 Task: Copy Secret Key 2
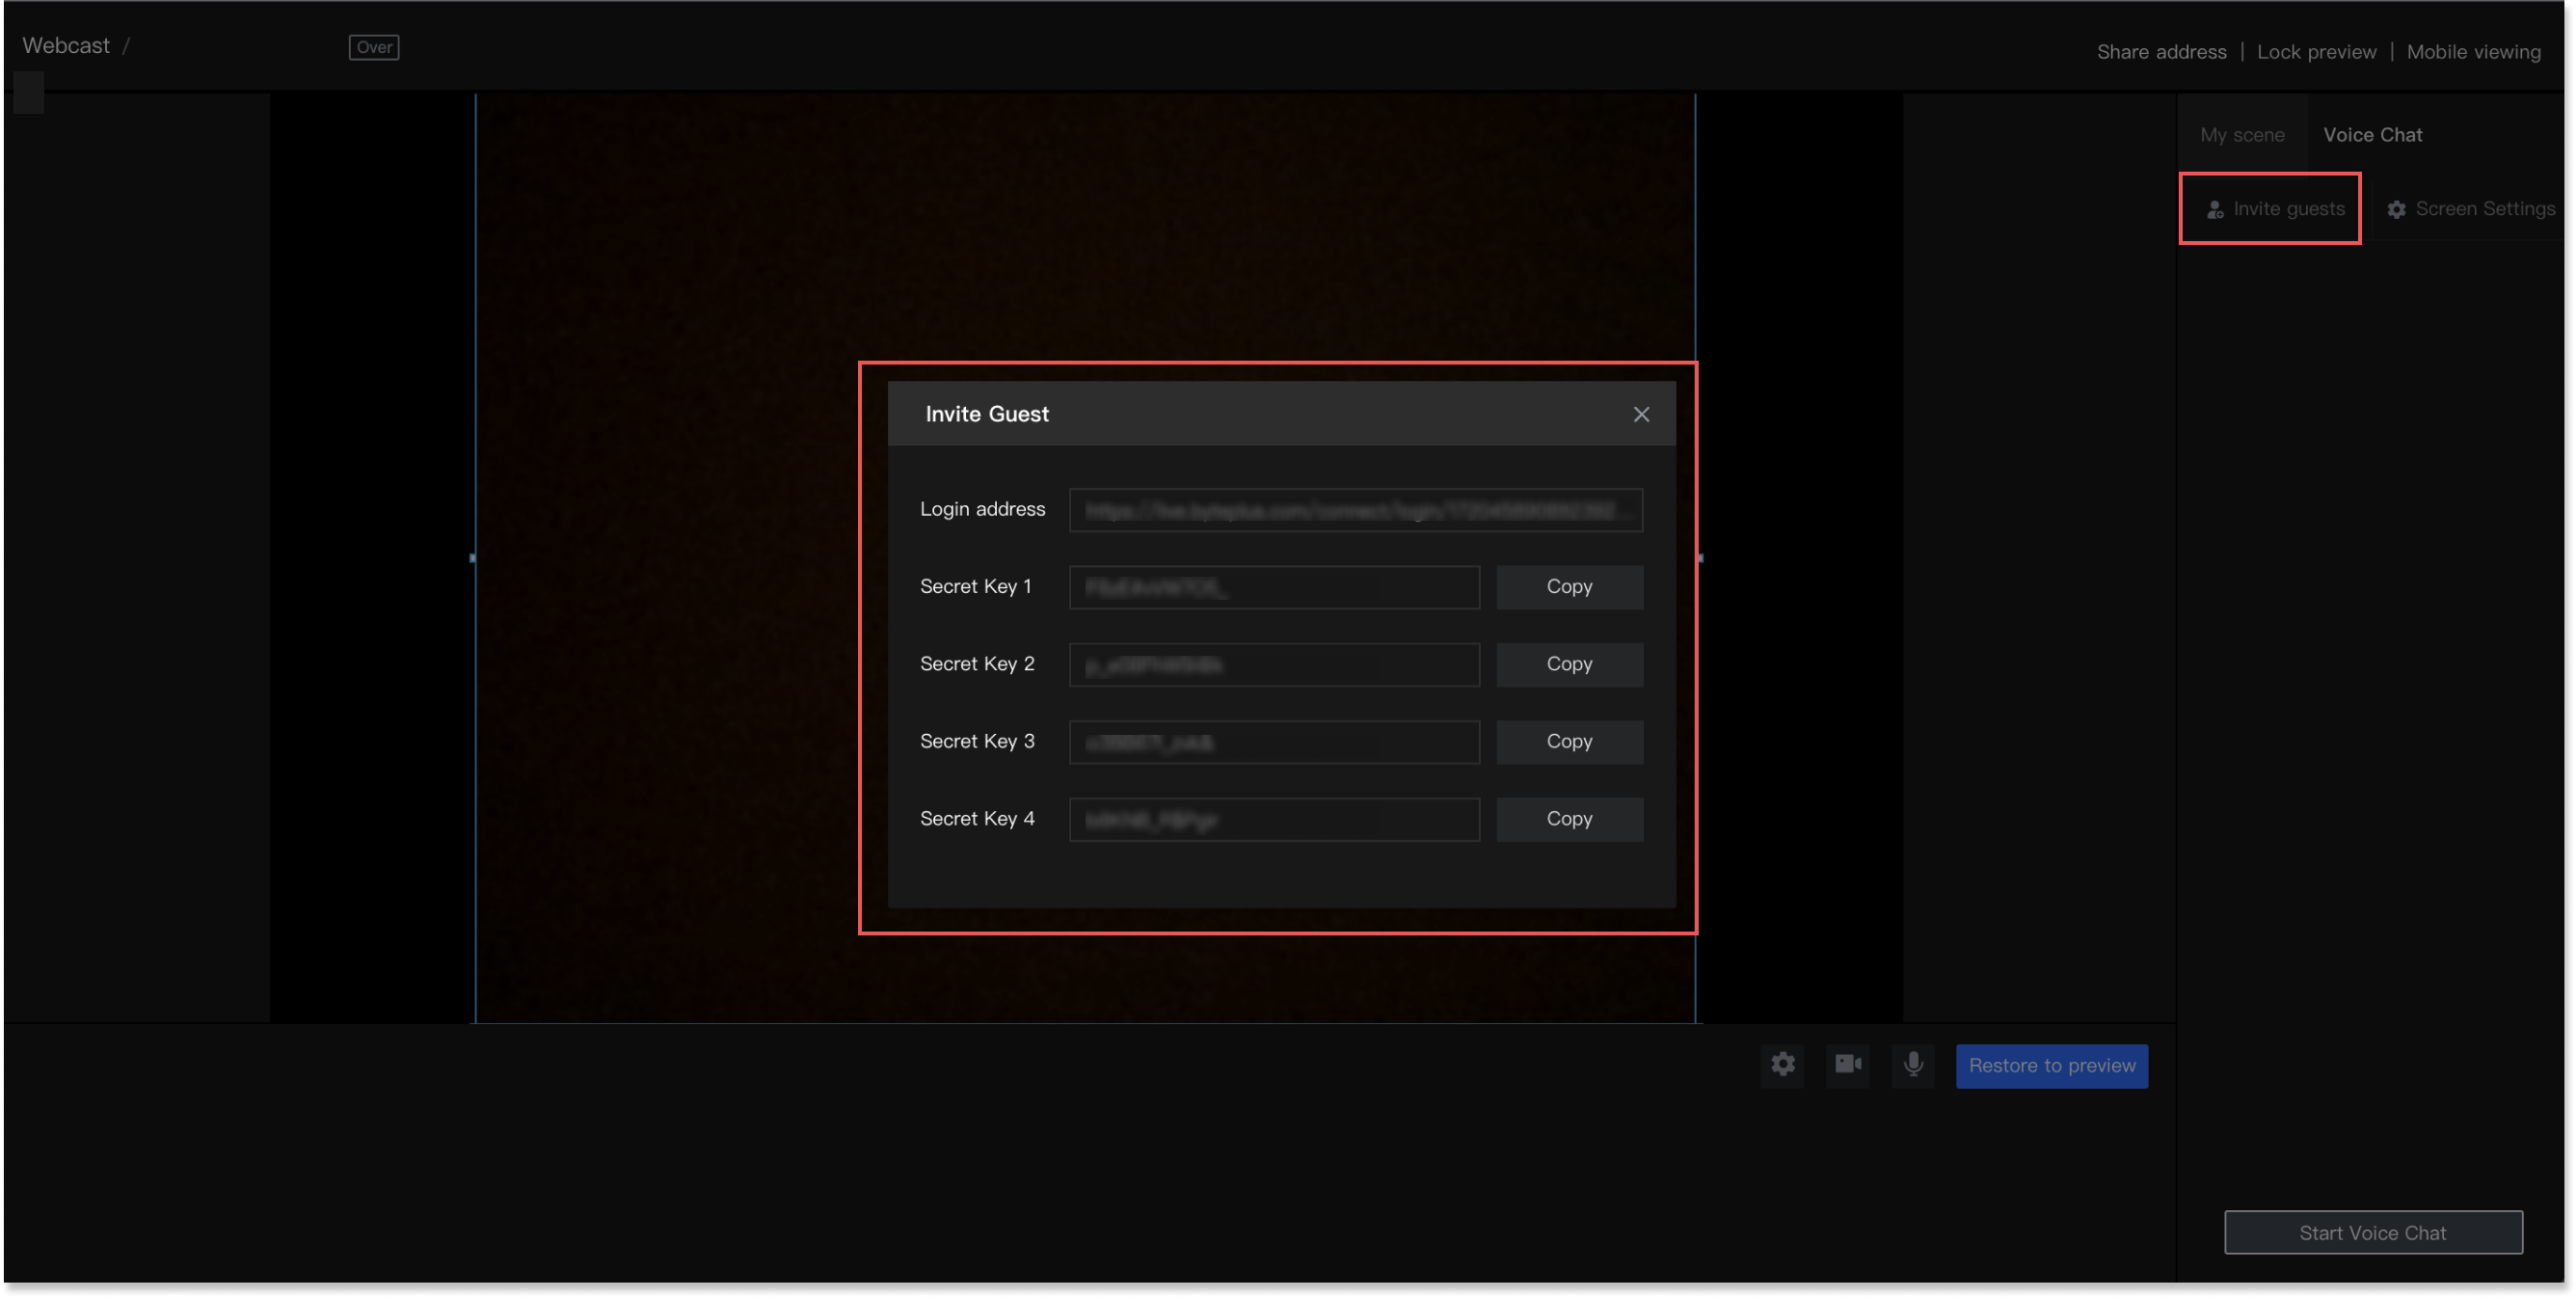coord(1569,664)
